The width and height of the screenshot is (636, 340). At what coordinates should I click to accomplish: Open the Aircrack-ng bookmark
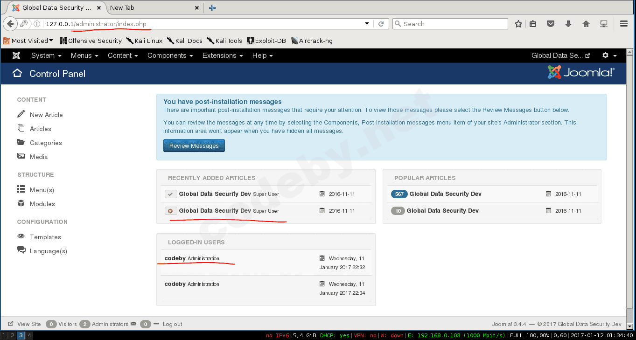coord(312,41)
